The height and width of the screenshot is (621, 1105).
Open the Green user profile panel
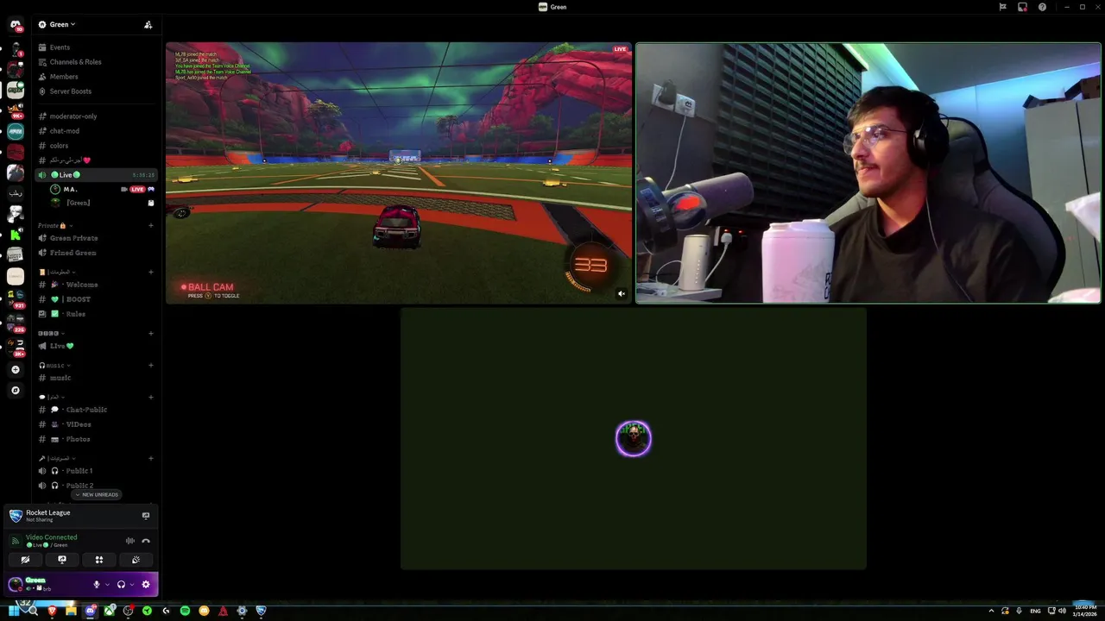47,584
